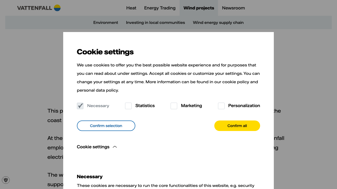Select the Wind projects tab

tap(199, 8)
